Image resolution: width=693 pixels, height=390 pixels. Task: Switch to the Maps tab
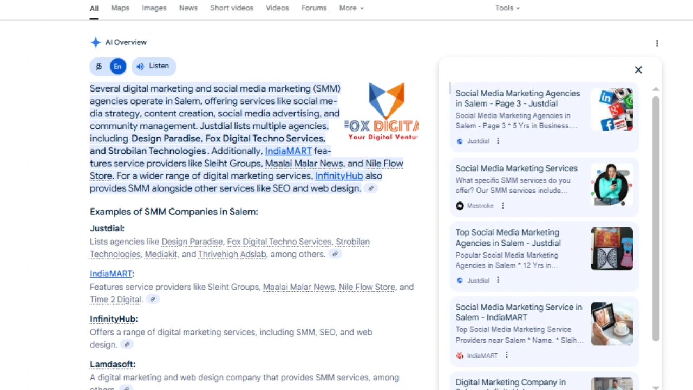[x=120, y=8]
